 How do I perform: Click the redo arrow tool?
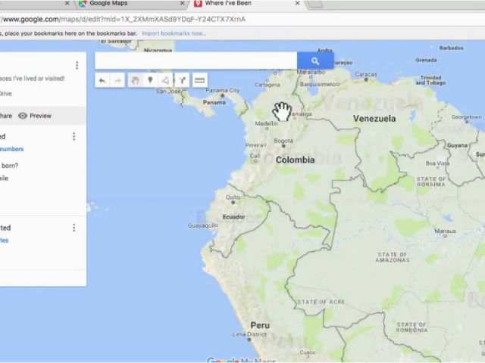point(117,81)
